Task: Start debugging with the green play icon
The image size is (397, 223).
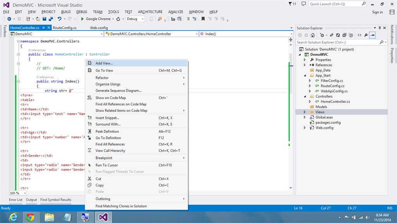Action: point(83,19)
